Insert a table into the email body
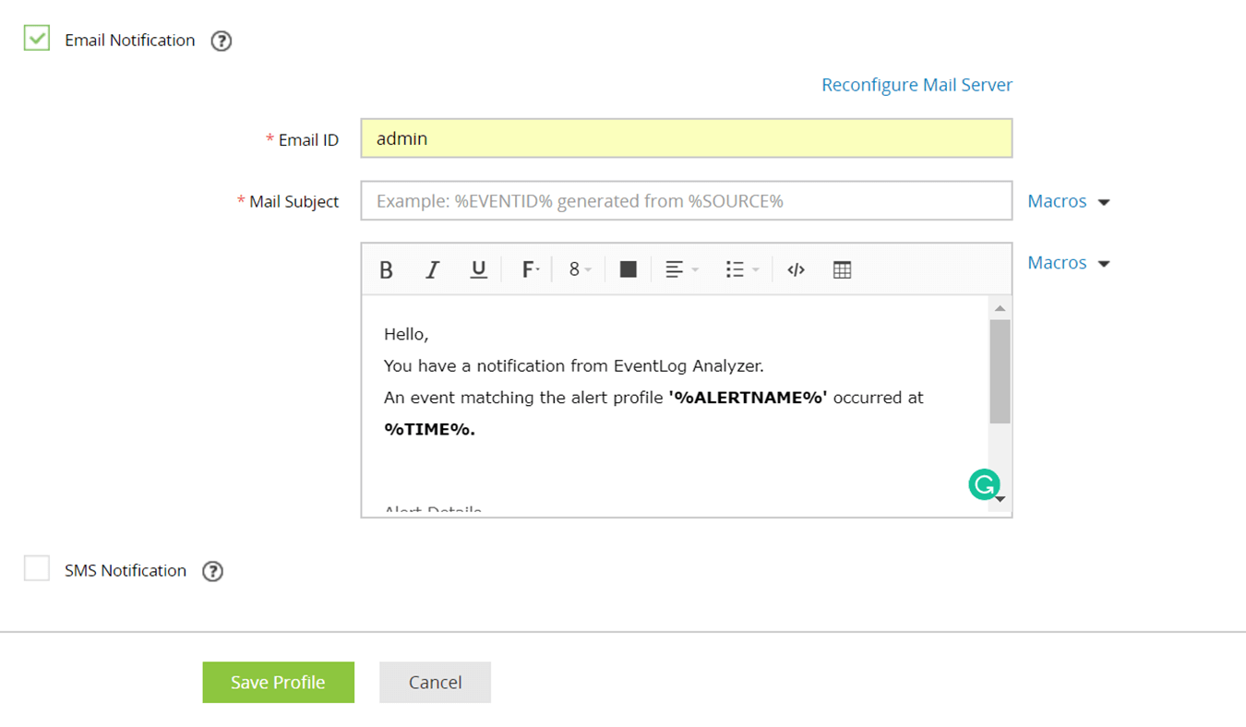The height and width of the screenshot is (727, 1246). coord(841,268)
